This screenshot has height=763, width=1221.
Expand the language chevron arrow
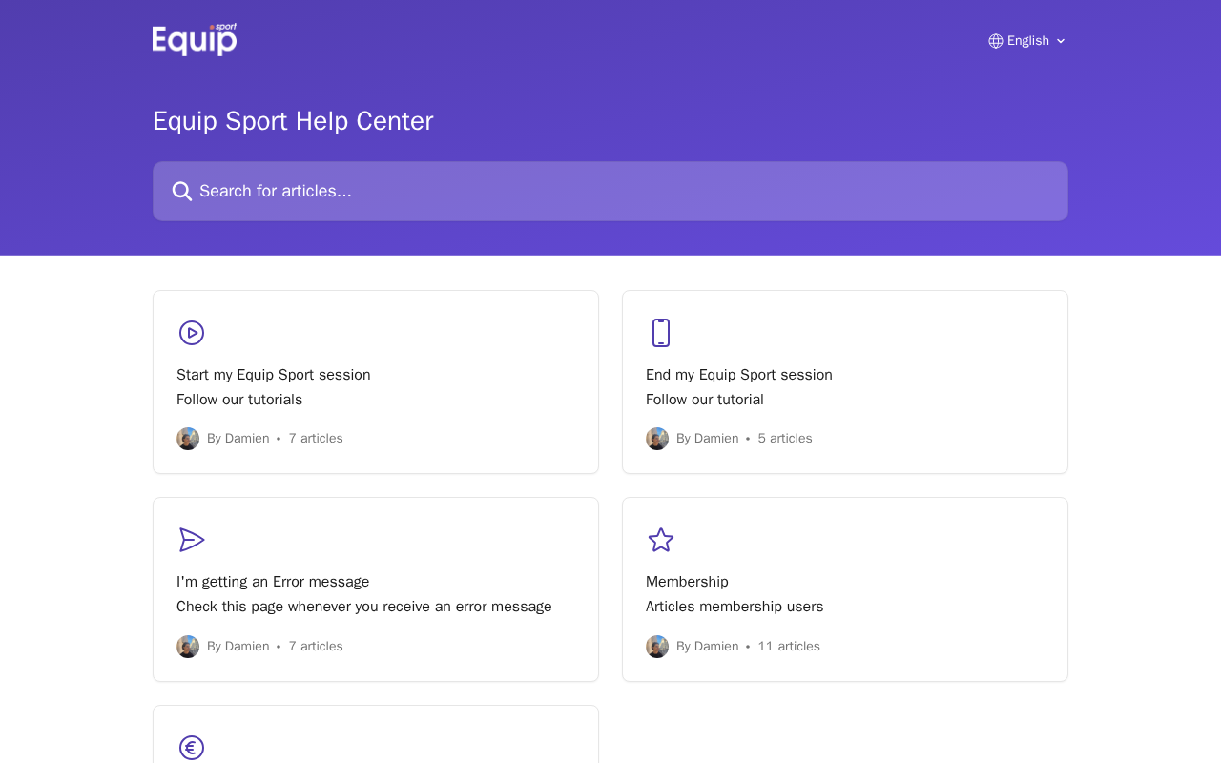tap(1061, 41)
